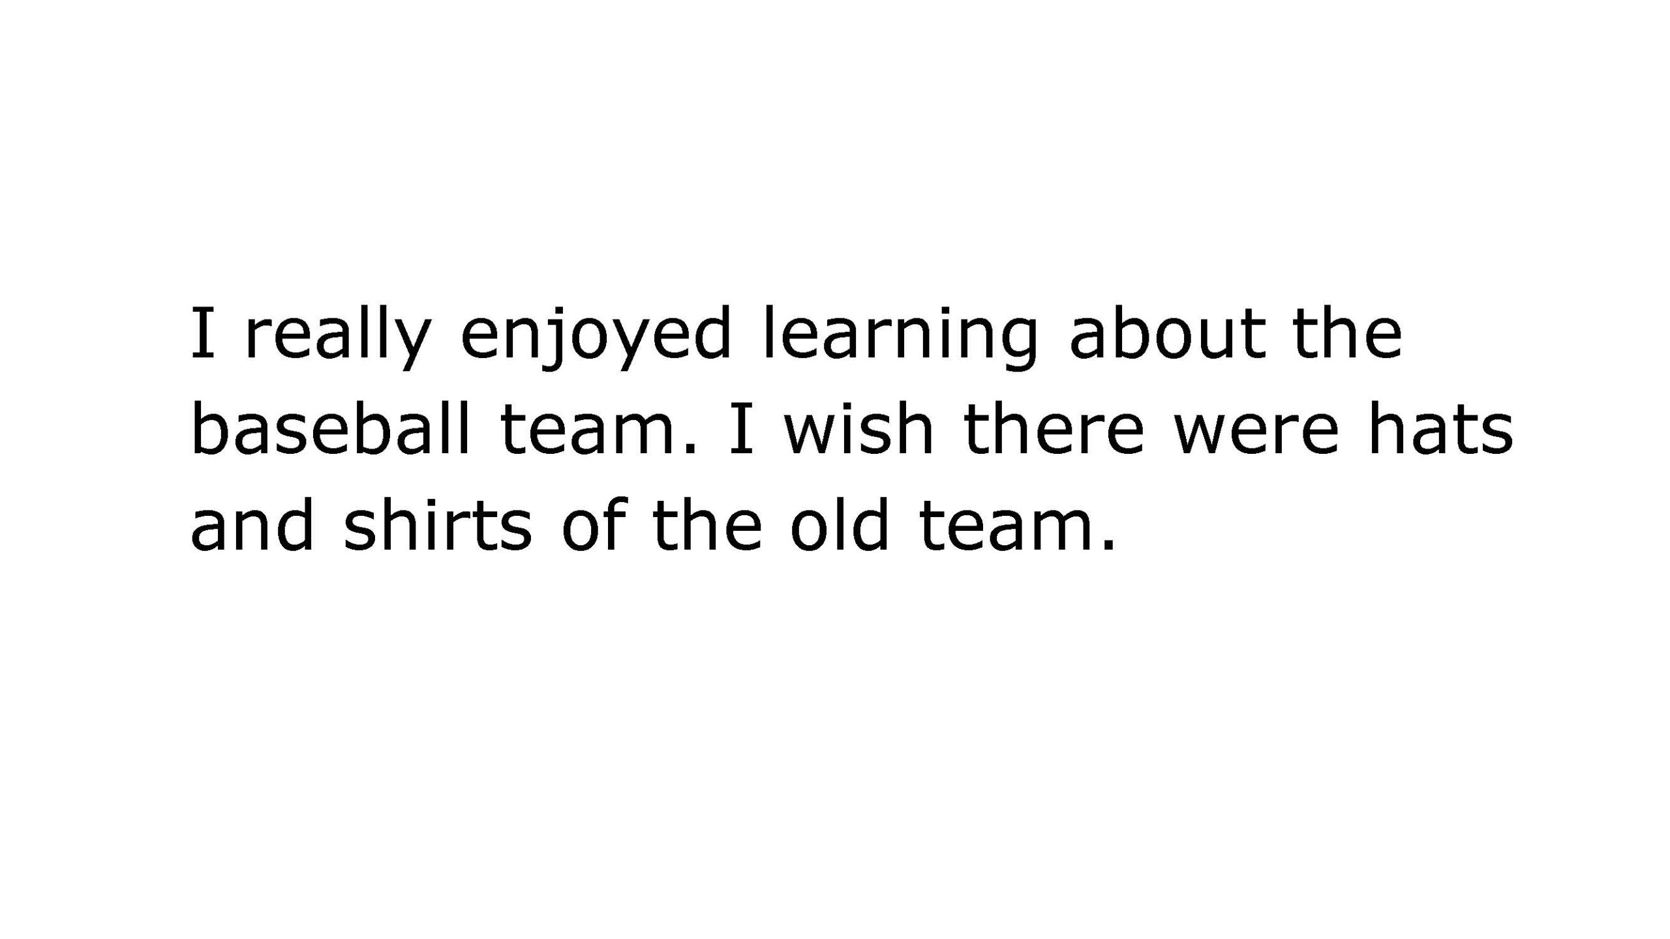Click the word "wish"

coord(859,430)
